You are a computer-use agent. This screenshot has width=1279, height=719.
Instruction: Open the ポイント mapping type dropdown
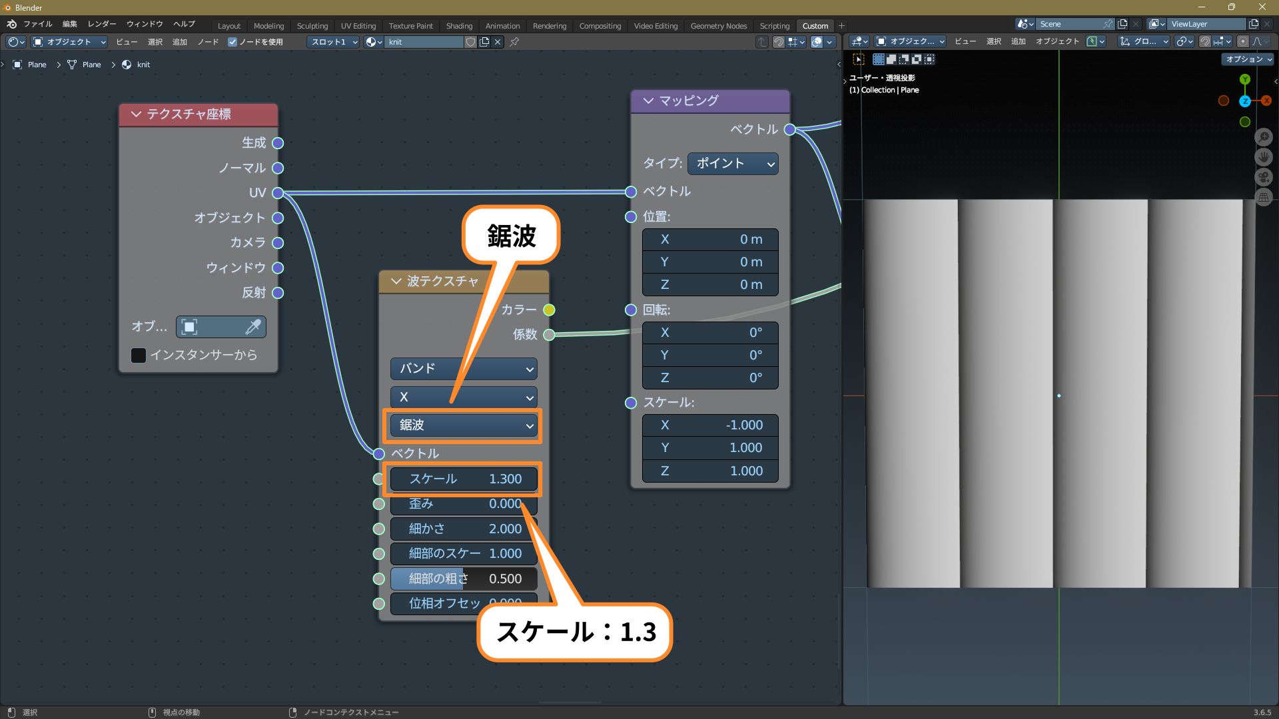733,164
